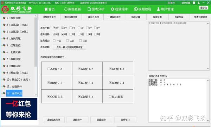
Task: Click the notification bell in the title bar
Action: 194,3
